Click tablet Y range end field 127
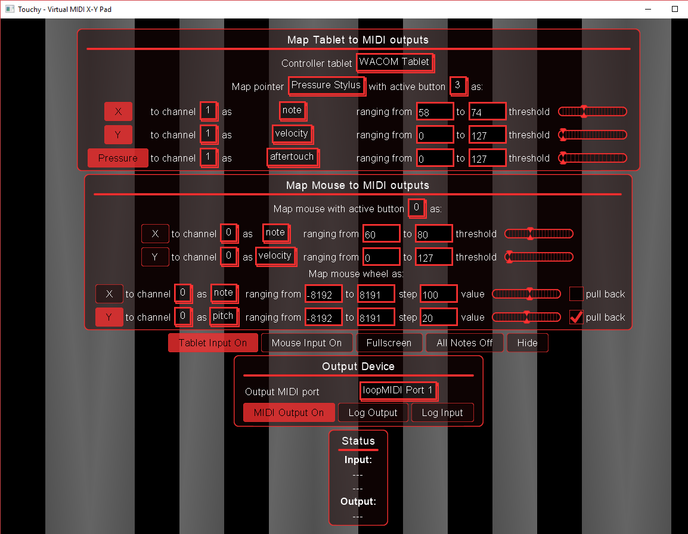The width and height of the screenshot is (688, 534). 488,135
